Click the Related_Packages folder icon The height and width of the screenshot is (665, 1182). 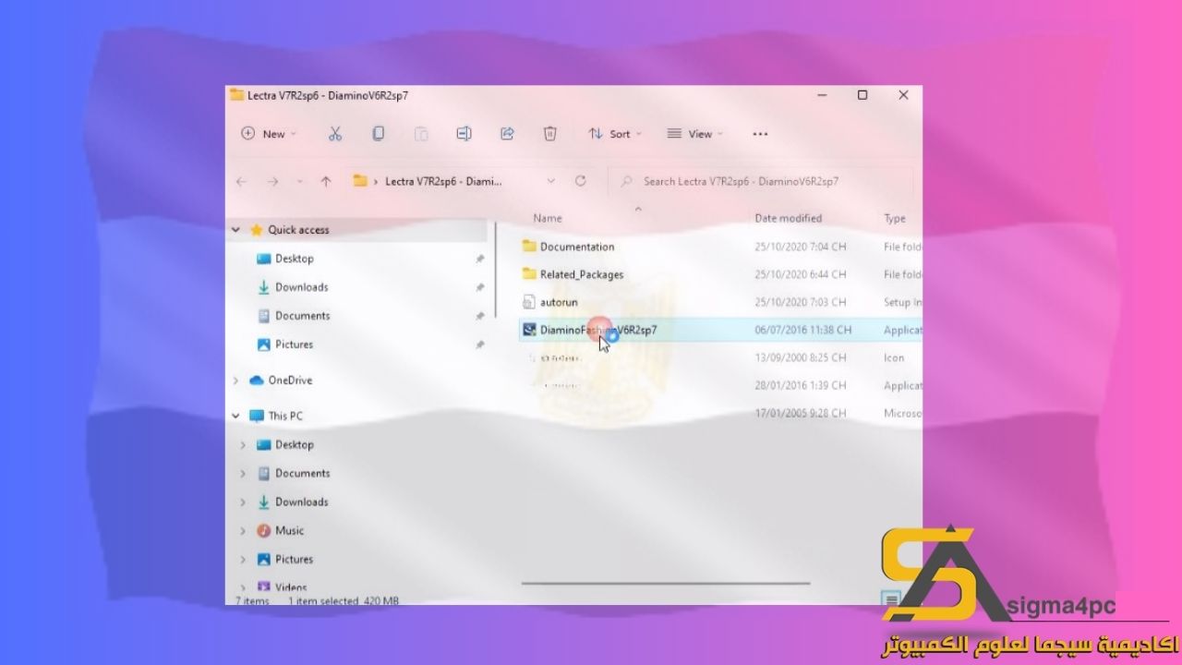pyautogui.click(x=529, y=274)
